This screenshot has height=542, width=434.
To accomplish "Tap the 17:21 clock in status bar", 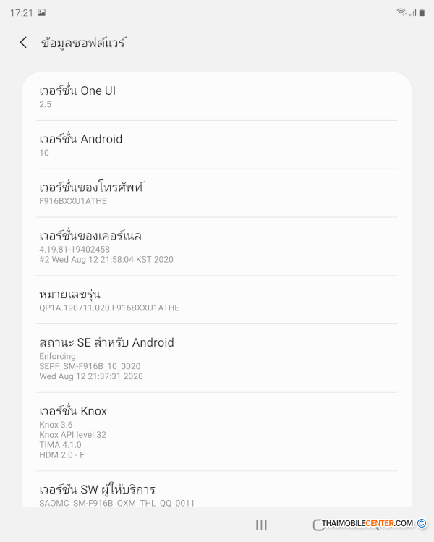I will [x=22, y=13].
